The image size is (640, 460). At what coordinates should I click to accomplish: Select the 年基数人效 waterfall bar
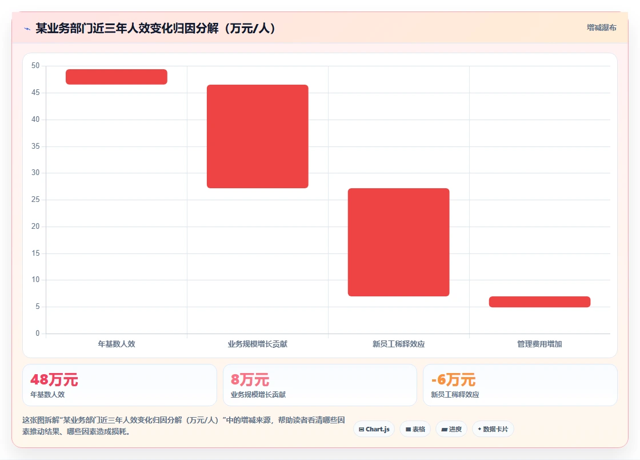117,77
